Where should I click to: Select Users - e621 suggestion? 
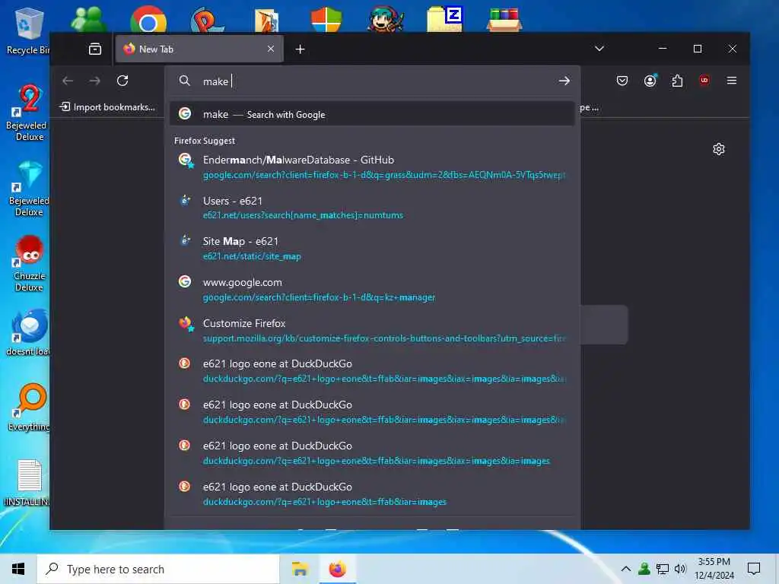tap(372, 208)
